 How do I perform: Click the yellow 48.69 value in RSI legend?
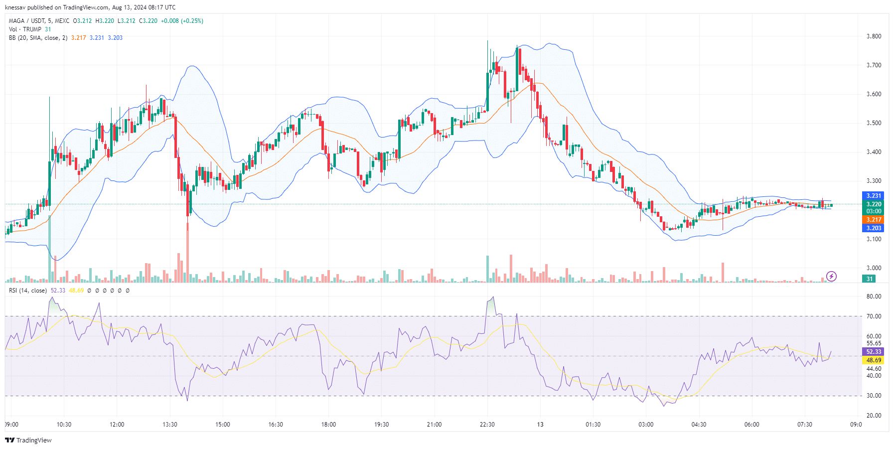pos(76,291)
